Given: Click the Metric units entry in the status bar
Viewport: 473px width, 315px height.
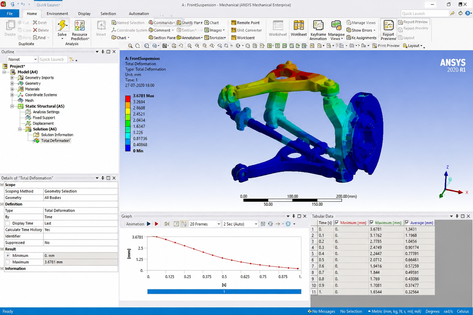Looking at the screenshot, I should coord(394,311).
